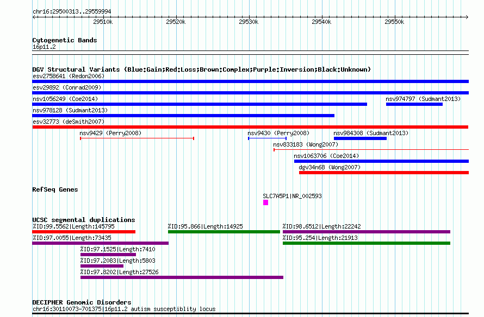This screenshot has height=317, width=484.
Task: Click the chr16:29500313..29559994 coordinate label
Action: [x=72, y=12]
